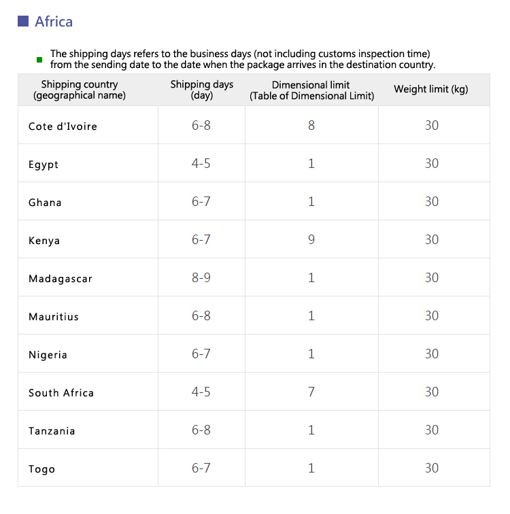Click the Mauritius country name
The height and width of the screenshot is (514, 510).
(x=54, y=317)
